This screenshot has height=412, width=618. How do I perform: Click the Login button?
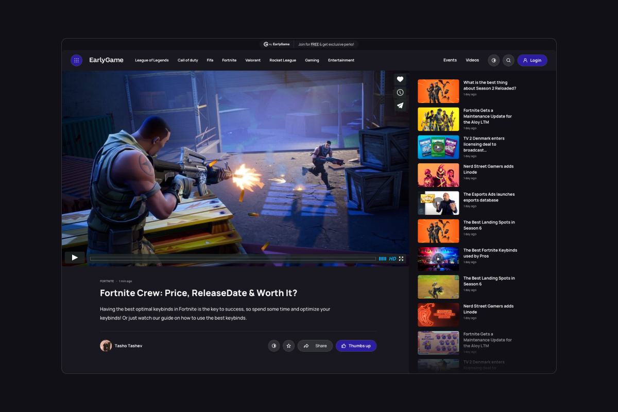[x=532, y=60]
